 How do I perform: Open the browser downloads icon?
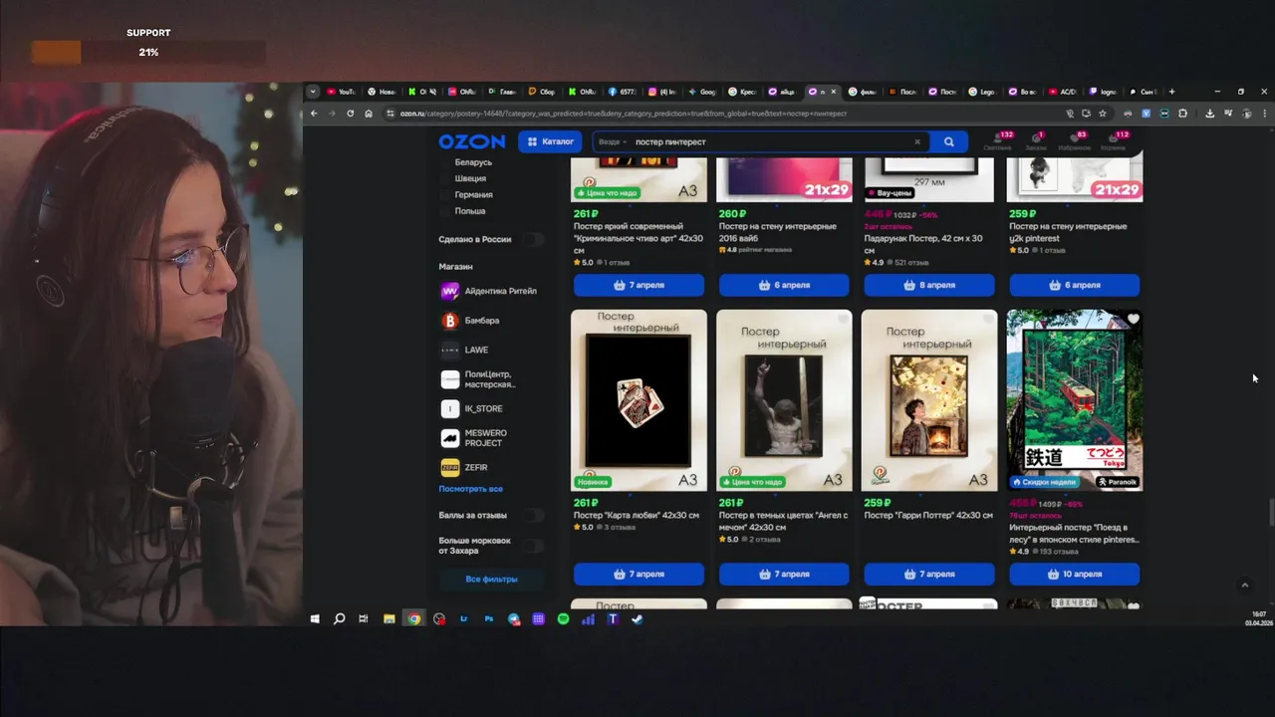1210,114
